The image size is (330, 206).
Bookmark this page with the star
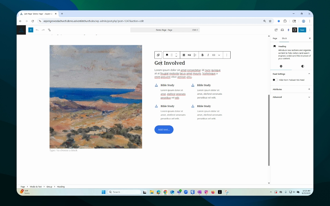pos(270,21)
